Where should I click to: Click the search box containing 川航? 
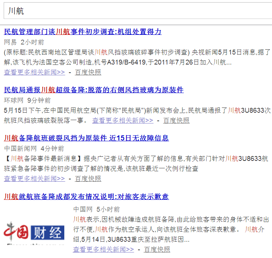(x=138, y=11)
